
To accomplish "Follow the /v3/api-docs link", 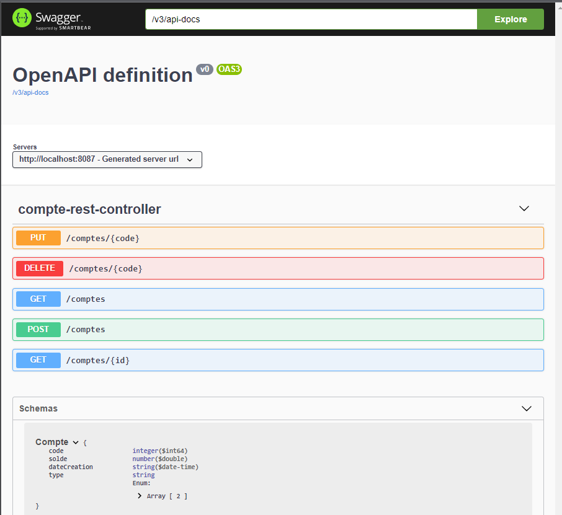I will point(29,92).
